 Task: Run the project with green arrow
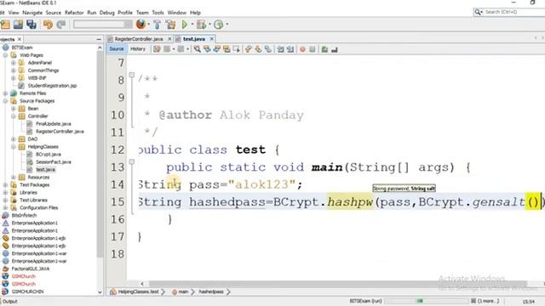point(185,25)
